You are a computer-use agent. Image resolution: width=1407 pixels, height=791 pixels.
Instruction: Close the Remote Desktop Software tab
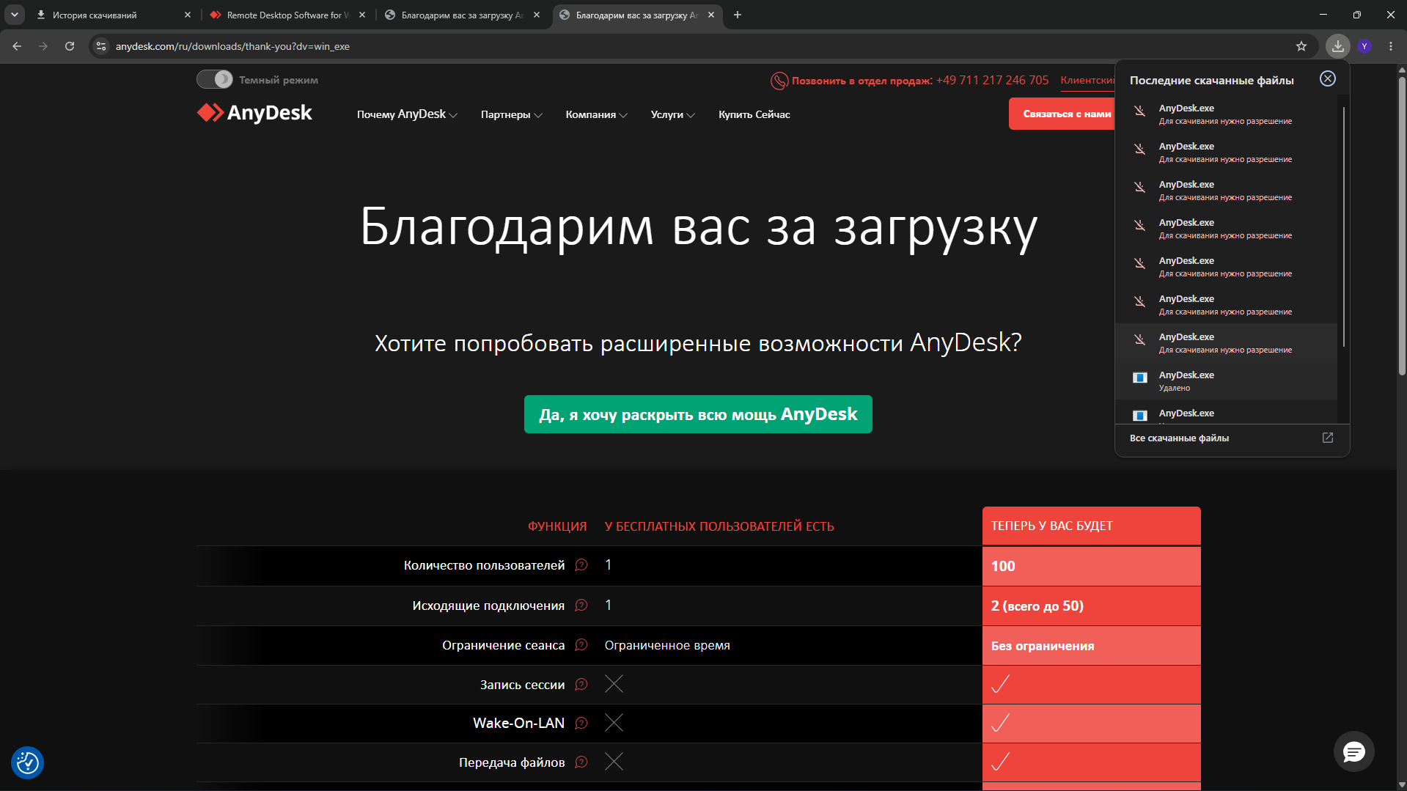(362, 15)
